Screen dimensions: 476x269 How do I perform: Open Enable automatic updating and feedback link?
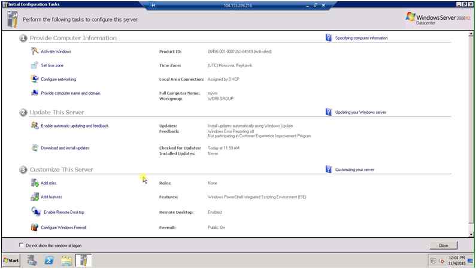[x=75, y=126]
